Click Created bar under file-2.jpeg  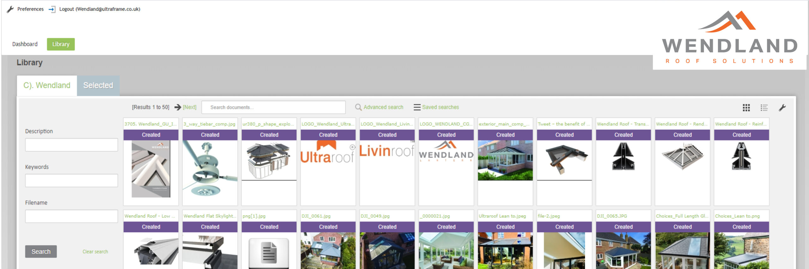click(x=564, y=227)
